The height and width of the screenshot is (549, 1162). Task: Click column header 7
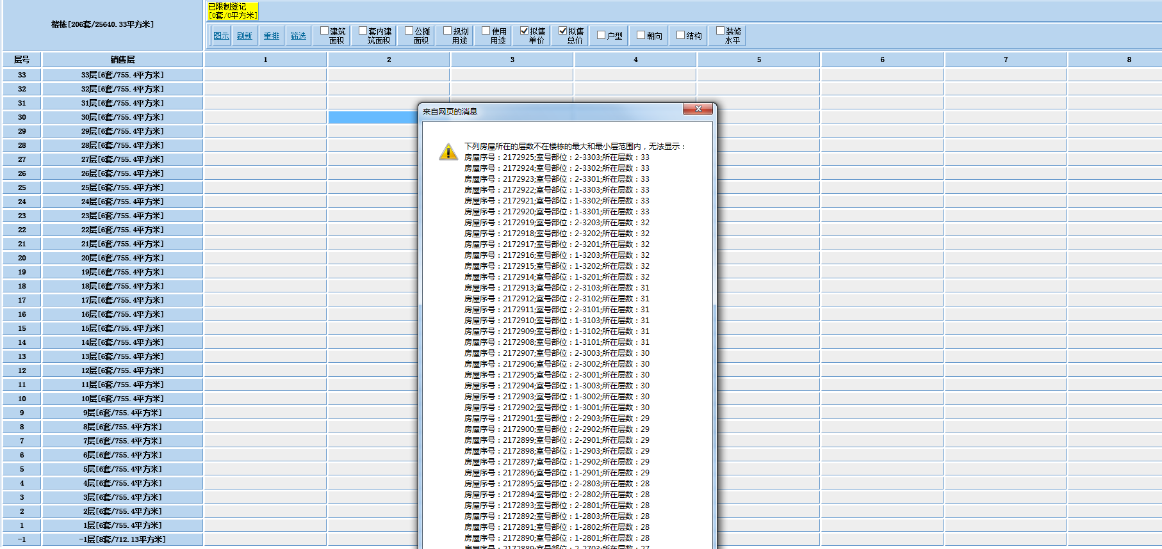pos(1006,60)
